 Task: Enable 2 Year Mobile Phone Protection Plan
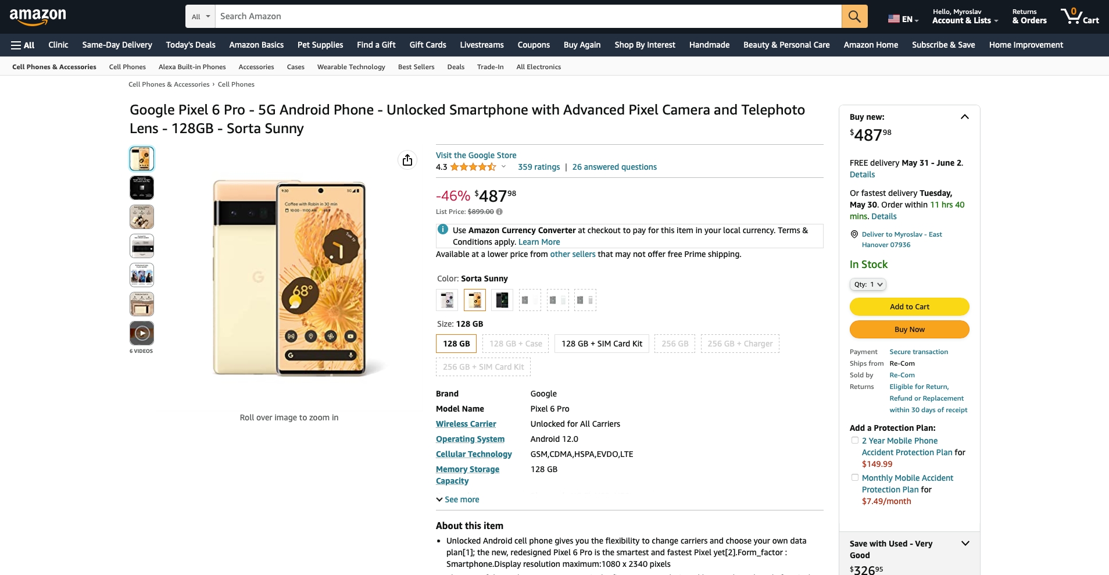click(x=855, y=441)
